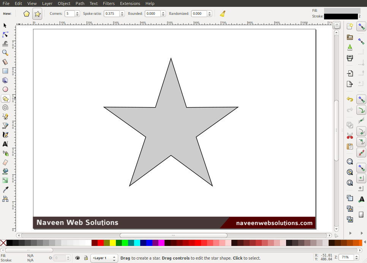This screenshot has width=367, height=263.
Task: Select the Text tool
Action: pyautogui.click(x=5, y=144)
